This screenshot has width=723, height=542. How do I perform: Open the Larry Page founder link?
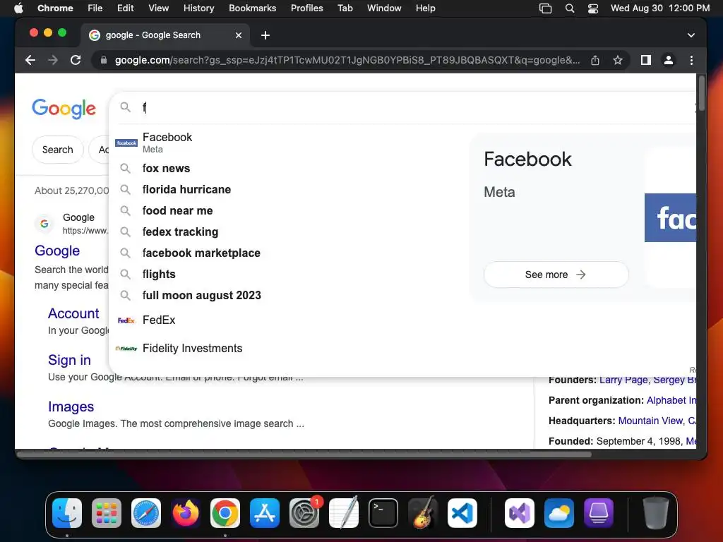(x=623, y=380)
